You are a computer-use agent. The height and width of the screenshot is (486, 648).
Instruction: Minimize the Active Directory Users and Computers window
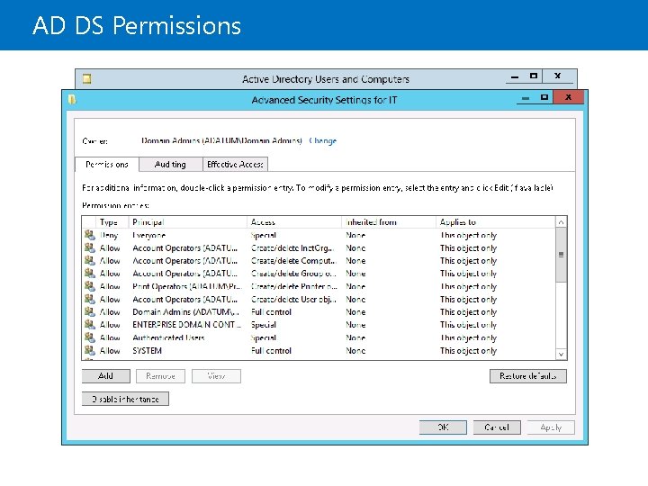515,76
